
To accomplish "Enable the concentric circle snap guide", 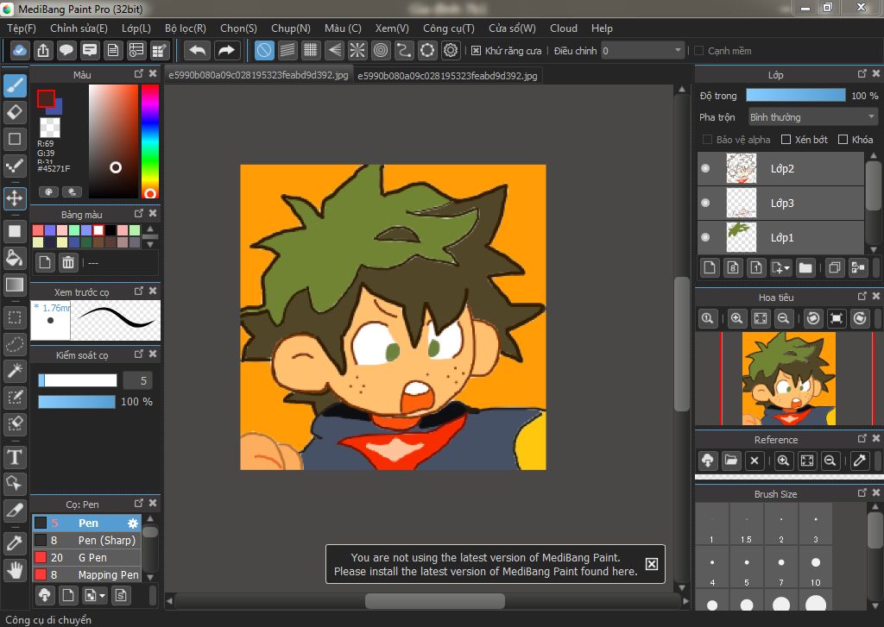I will point(381,51).
